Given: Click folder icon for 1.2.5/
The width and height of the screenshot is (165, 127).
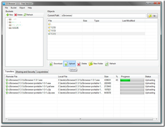Looking at the screenshot, I should coord(49,27).
